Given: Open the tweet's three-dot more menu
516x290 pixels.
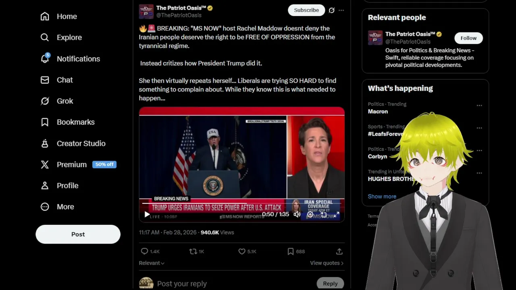Looking at the screenshot, I should point(341,10).
